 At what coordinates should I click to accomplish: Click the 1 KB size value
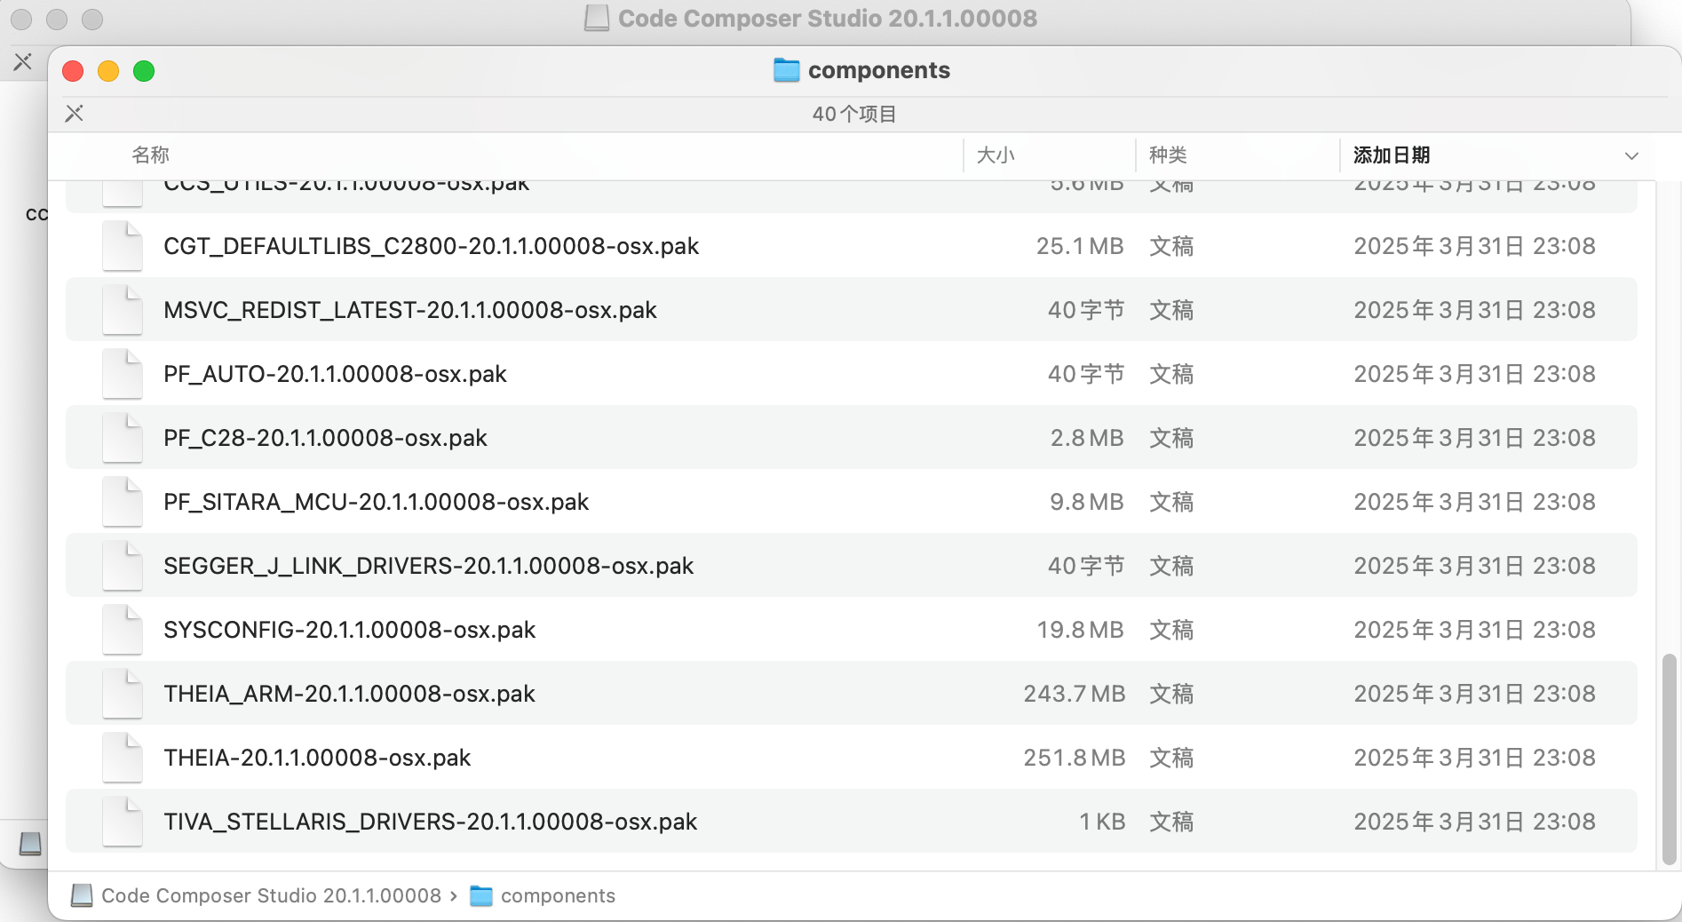coord(1102,822)
